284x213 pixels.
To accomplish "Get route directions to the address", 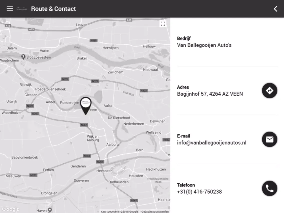I will point(269,90).
